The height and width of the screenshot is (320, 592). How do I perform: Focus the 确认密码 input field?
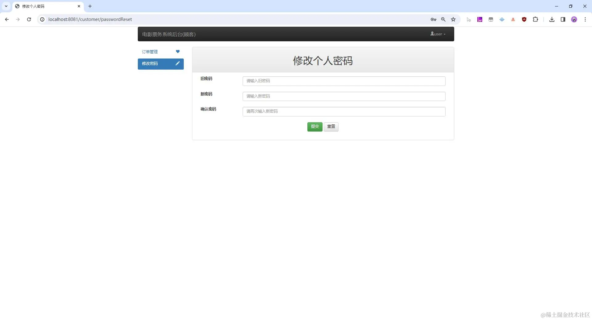344,111
